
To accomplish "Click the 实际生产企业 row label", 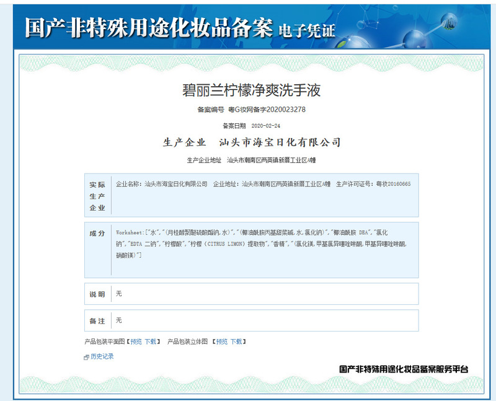I will [97, 196].
